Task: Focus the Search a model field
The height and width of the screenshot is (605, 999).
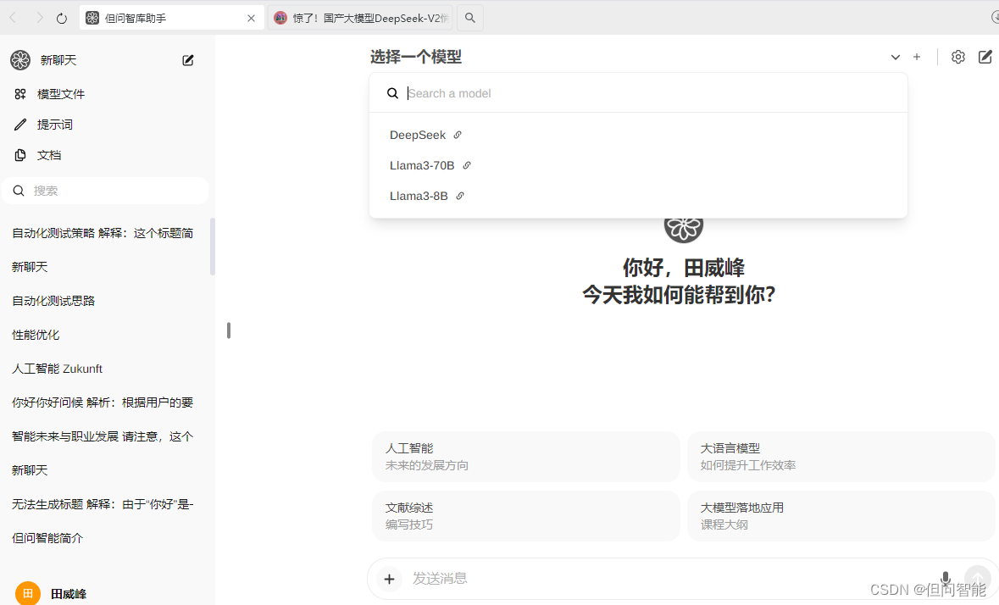Action: tap(638, 93)
